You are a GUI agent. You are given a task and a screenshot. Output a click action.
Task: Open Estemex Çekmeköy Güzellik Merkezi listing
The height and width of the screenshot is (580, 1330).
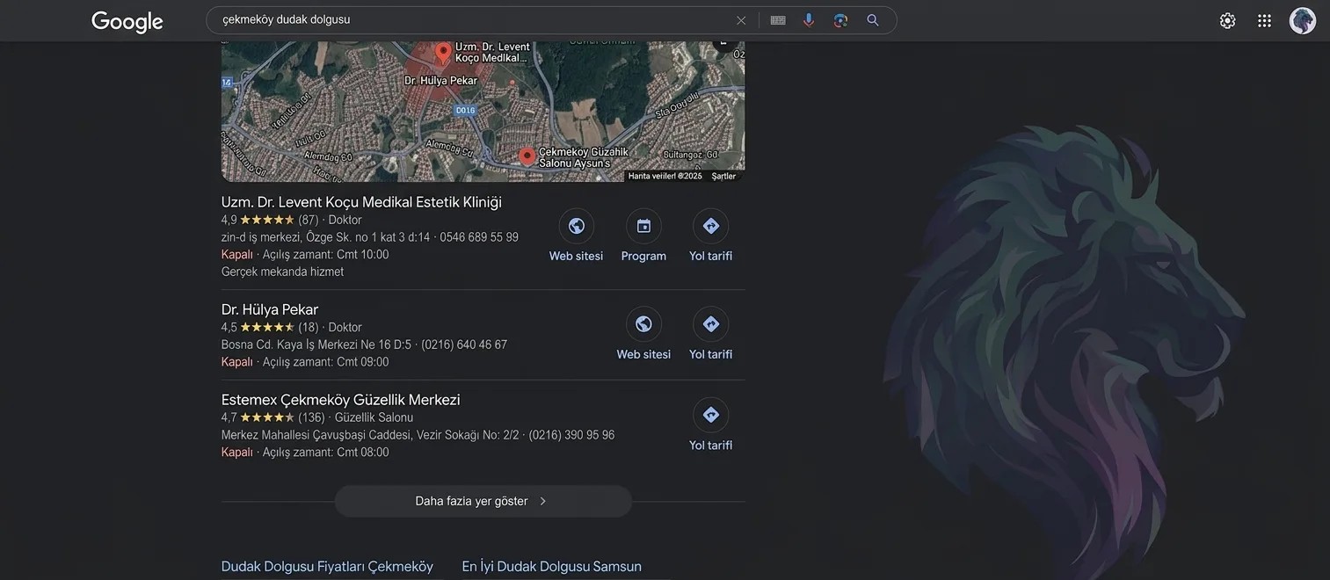(x=341, y=400)
